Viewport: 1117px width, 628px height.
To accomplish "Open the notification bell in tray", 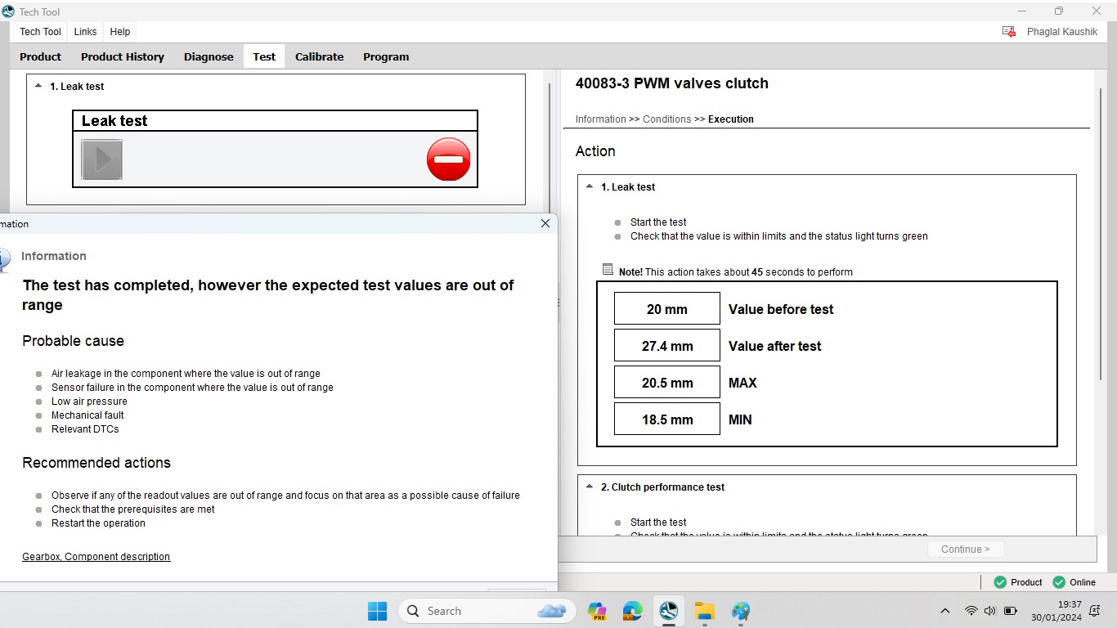I will 1095,611.
